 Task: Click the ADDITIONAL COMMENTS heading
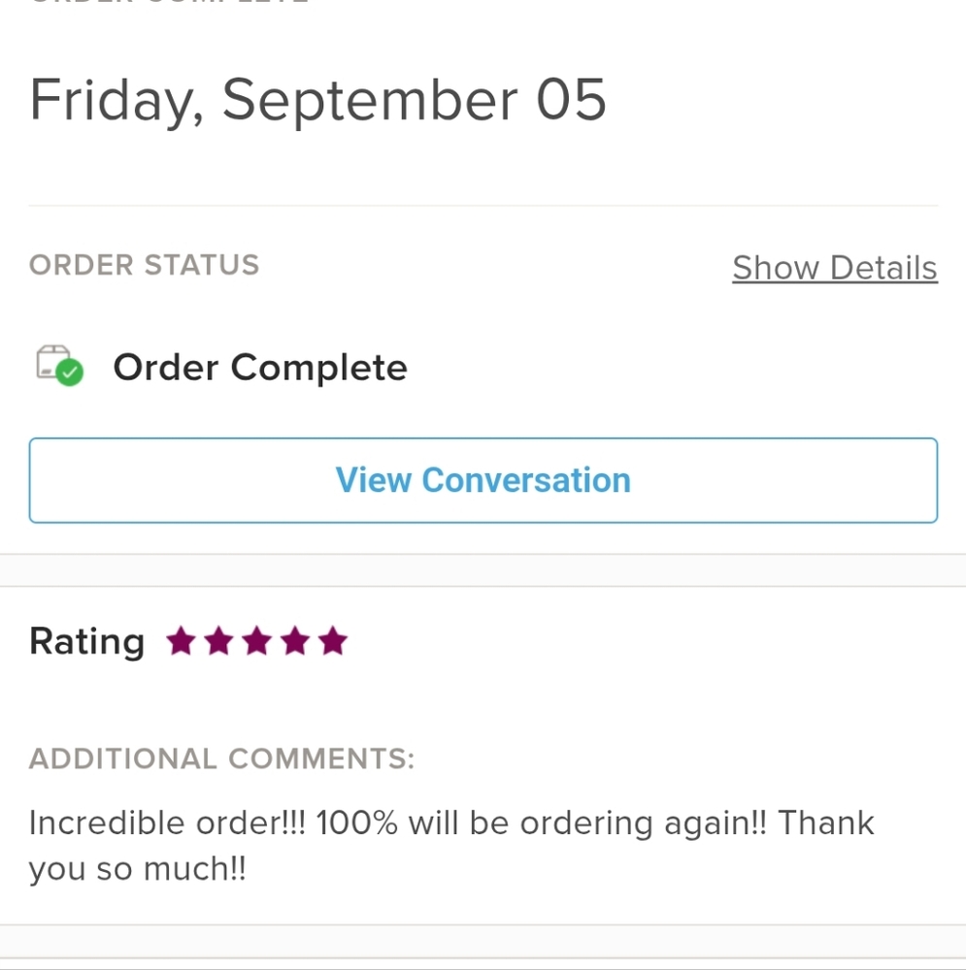[221, 759]
